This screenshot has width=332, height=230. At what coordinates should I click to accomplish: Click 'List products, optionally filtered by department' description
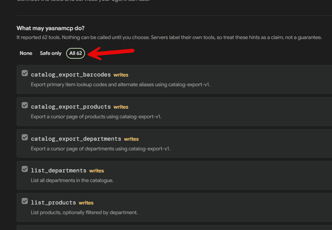(x=84, y=213)
